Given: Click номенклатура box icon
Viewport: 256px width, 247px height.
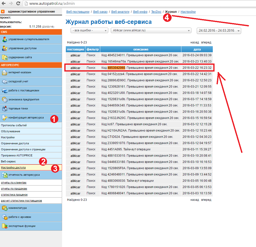Looking at the screenshot, I should [5, 208].
